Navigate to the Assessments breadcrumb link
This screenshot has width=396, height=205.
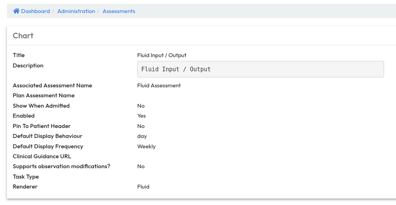point(119,11)
